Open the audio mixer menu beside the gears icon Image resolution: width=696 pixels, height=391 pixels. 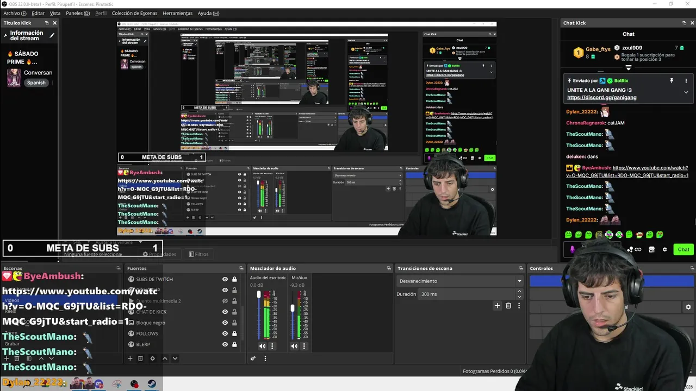tap(265, 358)
